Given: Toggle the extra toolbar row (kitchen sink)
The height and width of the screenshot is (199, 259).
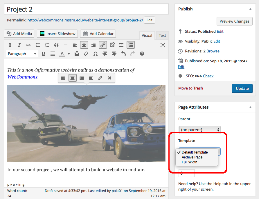Looking at the screenshot, I should pos(131,45).
